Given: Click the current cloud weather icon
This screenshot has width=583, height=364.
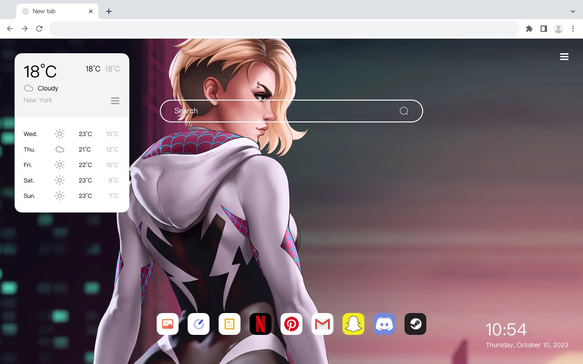Looking at the screenshot, I should 29,88.
